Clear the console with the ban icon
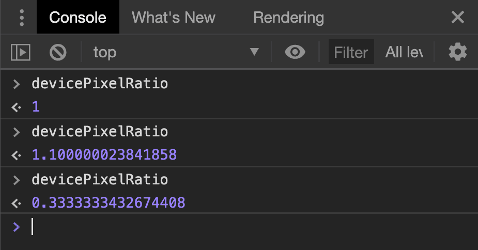Screen dimensions: 478x250 point(58,52)
